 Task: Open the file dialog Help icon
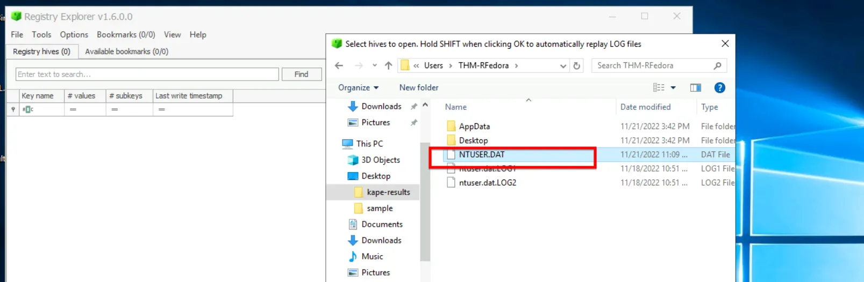719,88
